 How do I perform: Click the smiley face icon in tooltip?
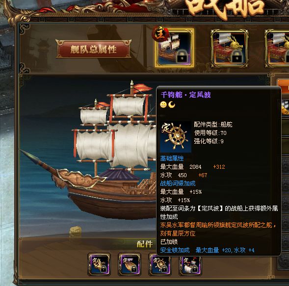click(163, 104)
